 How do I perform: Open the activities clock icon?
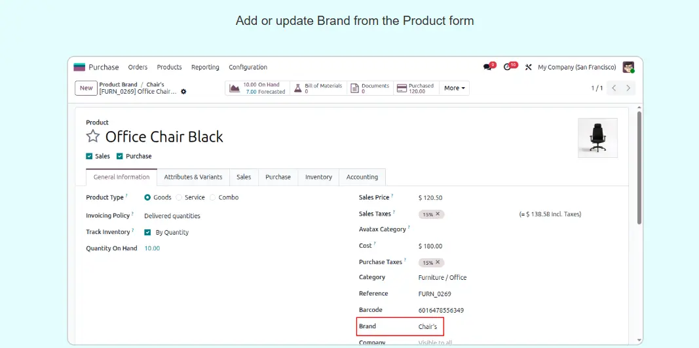[508, 67]
